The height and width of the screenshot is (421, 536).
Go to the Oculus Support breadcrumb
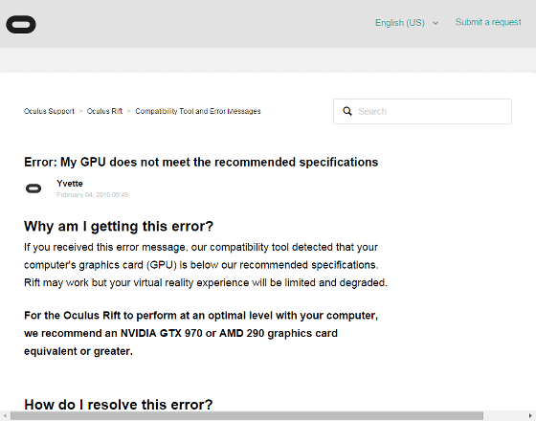tap(49, 111)
